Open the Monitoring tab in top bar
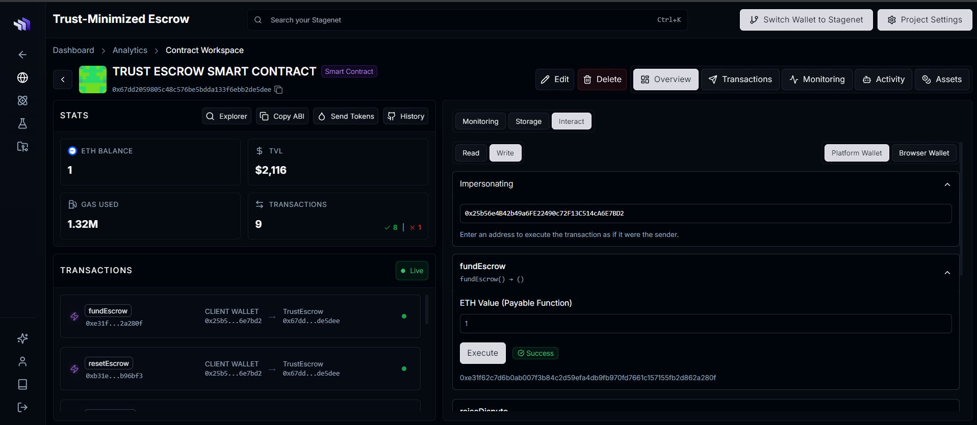This screenshot has width=977, height=425. coord(817,79)
